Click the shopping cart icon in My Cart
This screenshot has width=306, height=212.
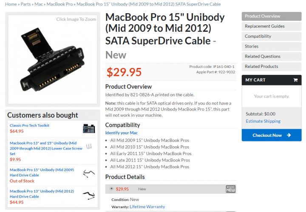coord(295,80)
